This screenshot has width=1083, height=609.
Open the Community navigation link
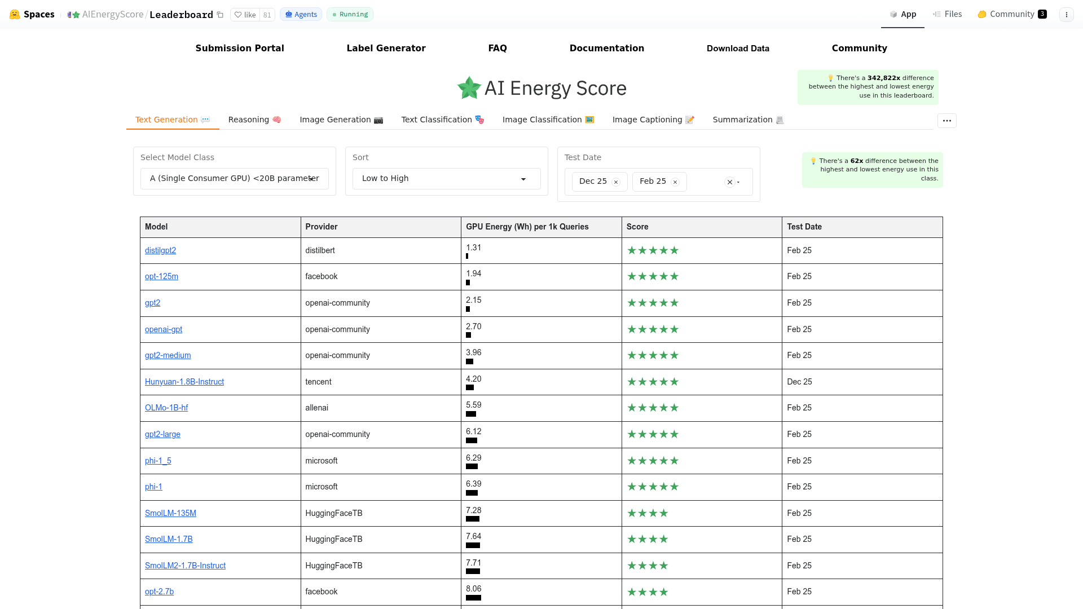(x=859, y=48)
